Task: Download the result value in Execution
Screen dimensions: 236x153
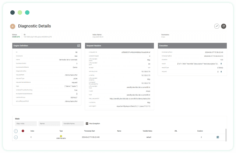Action: click(221, 64)
